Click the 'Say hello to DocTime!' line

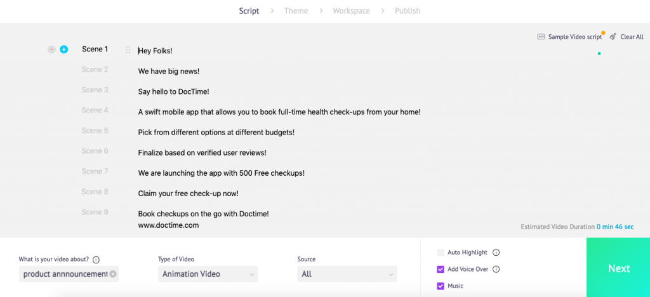tap(174, 91)
